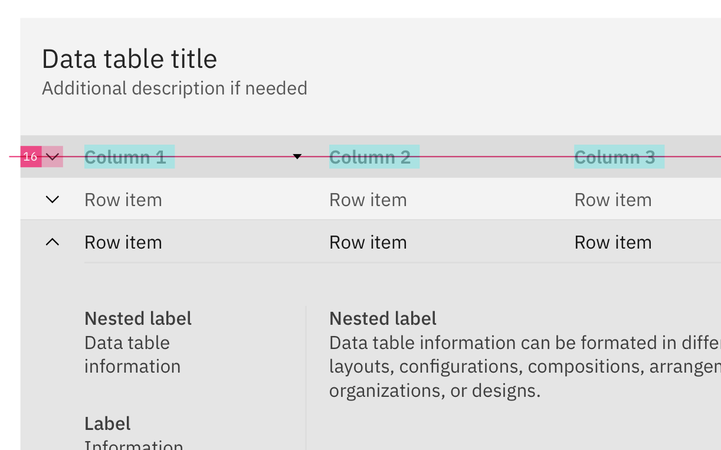Select the Row item cell under Column 2

pos(368,200)
